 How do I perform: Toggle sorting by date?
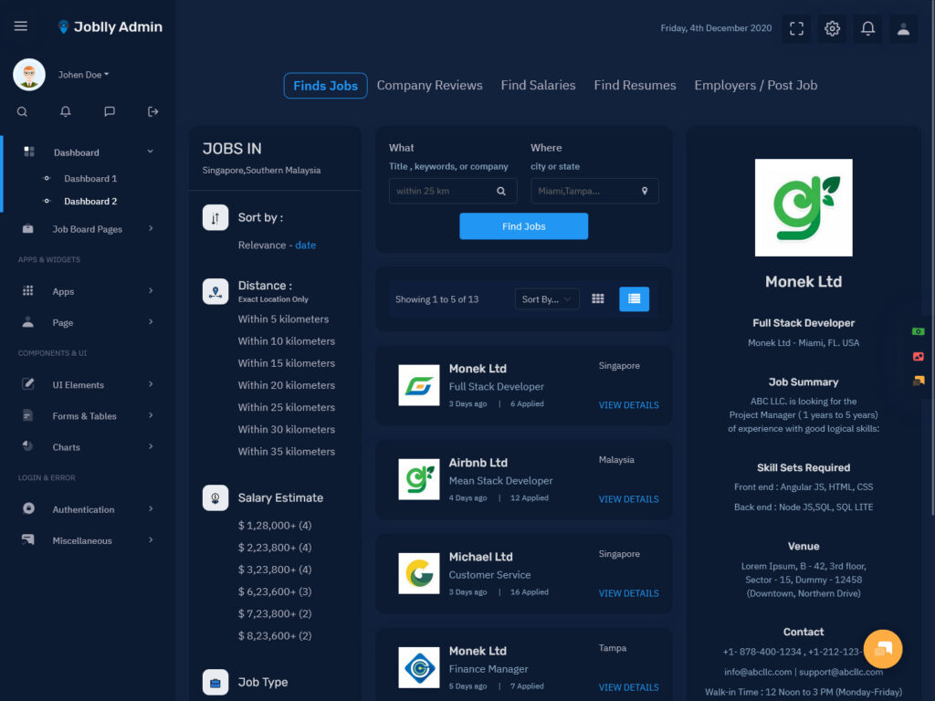[x=306, y=246]
